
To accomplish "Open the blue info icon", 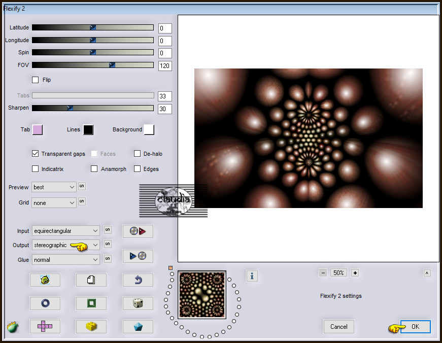I will pyautogui.click(x=252, y=276).
